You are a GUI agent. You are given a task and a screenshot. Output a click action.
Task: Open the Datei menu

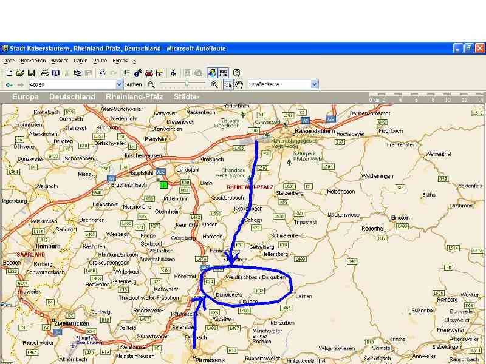[x=9, y=61]
